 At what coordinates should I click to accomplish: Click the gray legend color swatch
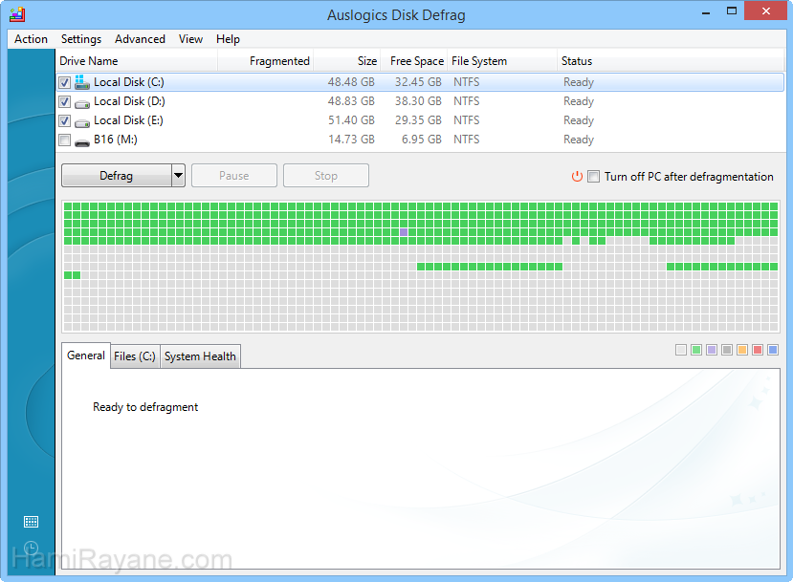point(727,350)
